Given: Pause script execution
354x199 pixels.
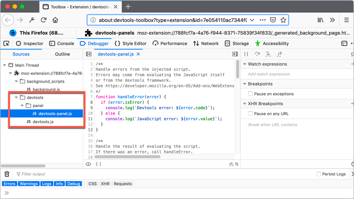Looking at the screenshot, I should pos(246,54).
